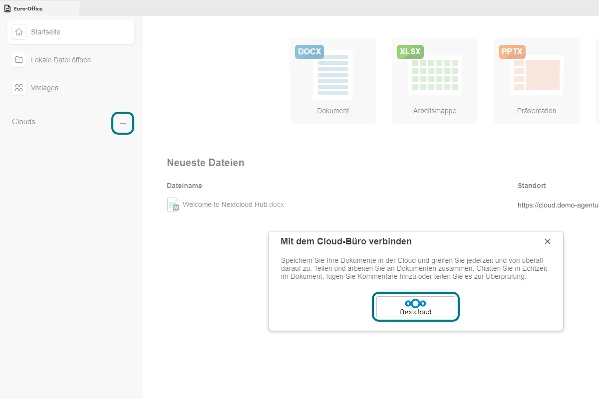Viewport: 599px width, 399px height.
Task: Click the Word file icon in recent files
Action: 173,204
